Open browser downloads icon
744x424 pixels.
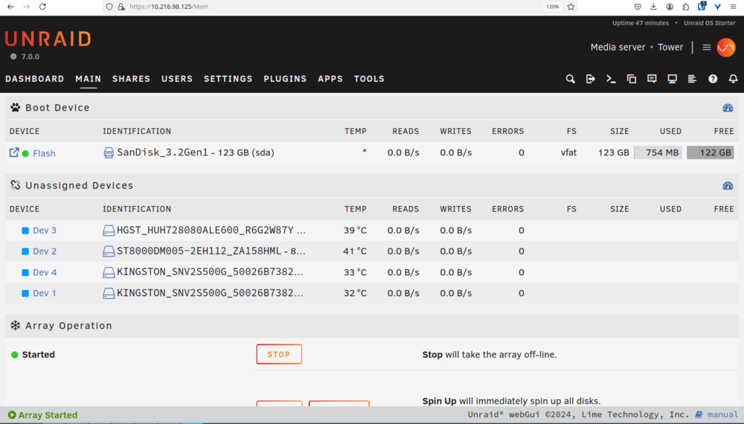tap(653, 7)
